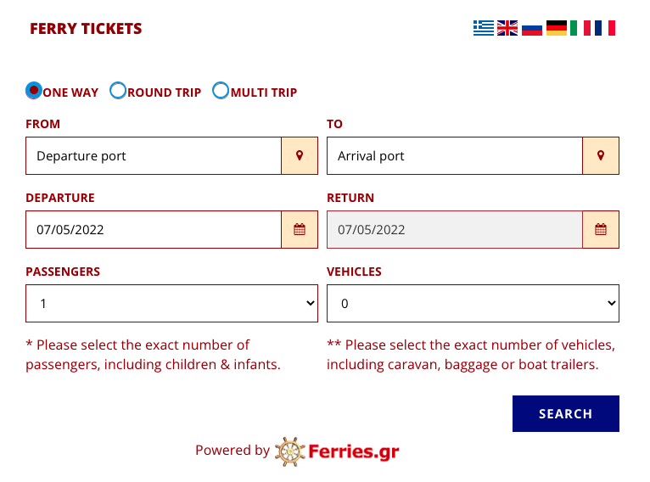This screenshot has height=482, width=650.
Task: Select the Round Trip radio option
Action: coord(118,90)
